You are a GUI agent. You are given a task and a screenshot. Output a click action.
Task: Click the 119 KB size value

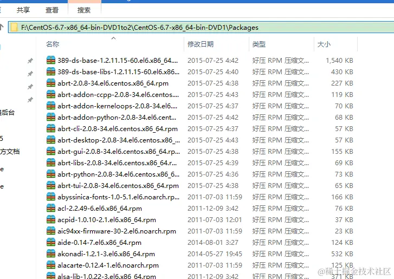point(342,94)
